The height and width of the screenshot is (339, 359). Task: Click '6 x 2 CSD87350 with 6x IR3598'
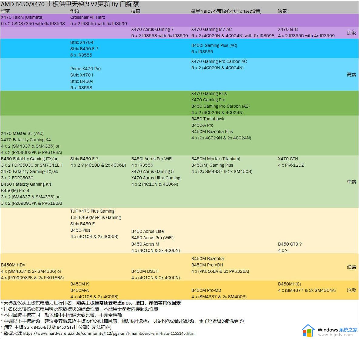pos(33,24)
